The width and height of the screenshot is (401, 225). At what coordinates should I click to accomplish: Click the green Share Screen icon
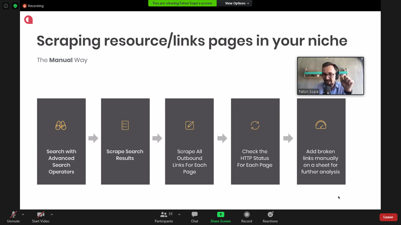point(220,214)
